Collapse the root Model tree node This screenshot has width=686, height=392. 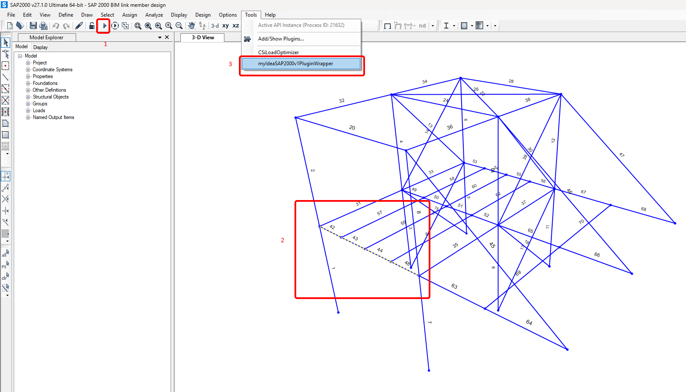pos(20,56)
